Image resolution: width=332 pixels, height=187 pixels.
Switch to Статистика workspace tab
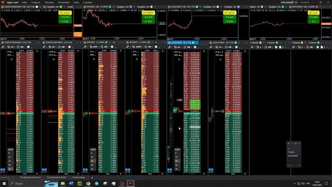click(78, 177)
